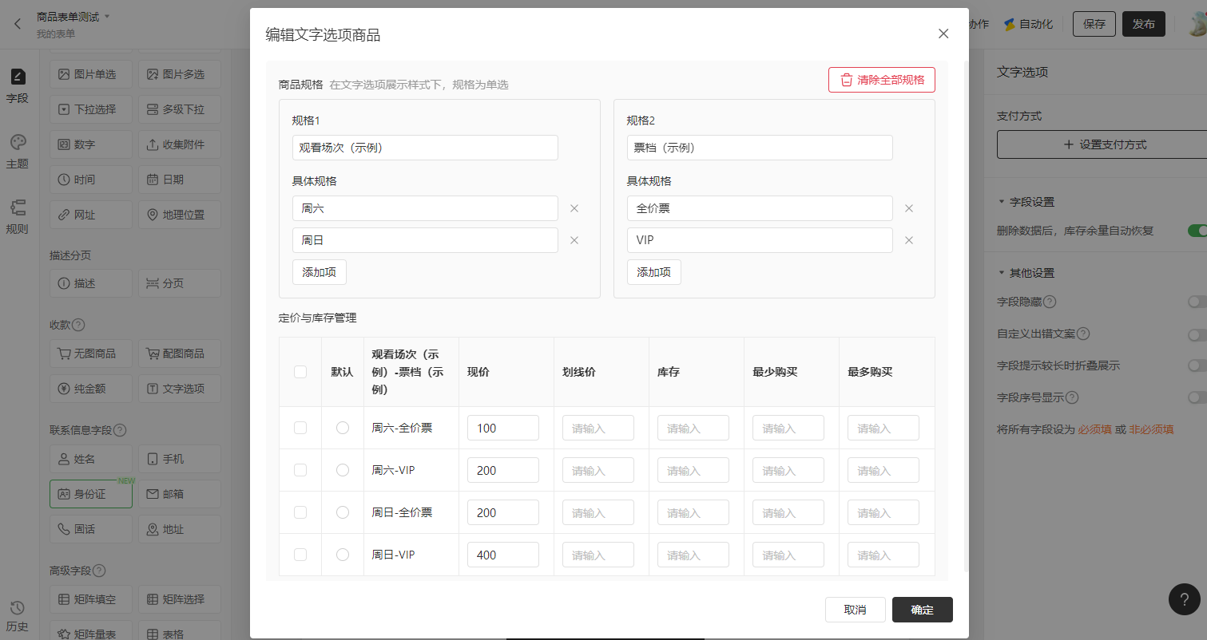The width and height of the screenshot is (1207, 640).
Task: Add a 日期 field
Action: point(180,180)
